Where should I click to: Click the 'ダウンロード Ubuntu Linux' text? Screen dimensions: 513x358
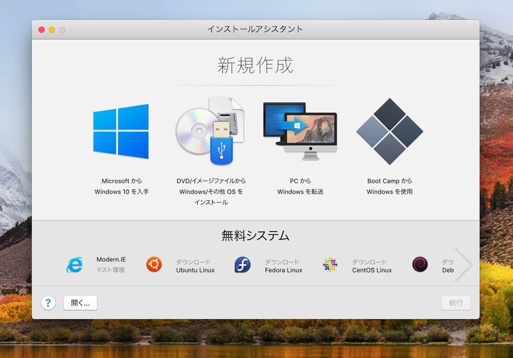point(195,266)
